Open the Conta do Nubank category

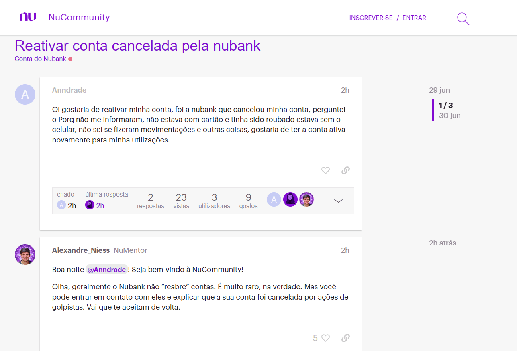coord(41,59)
